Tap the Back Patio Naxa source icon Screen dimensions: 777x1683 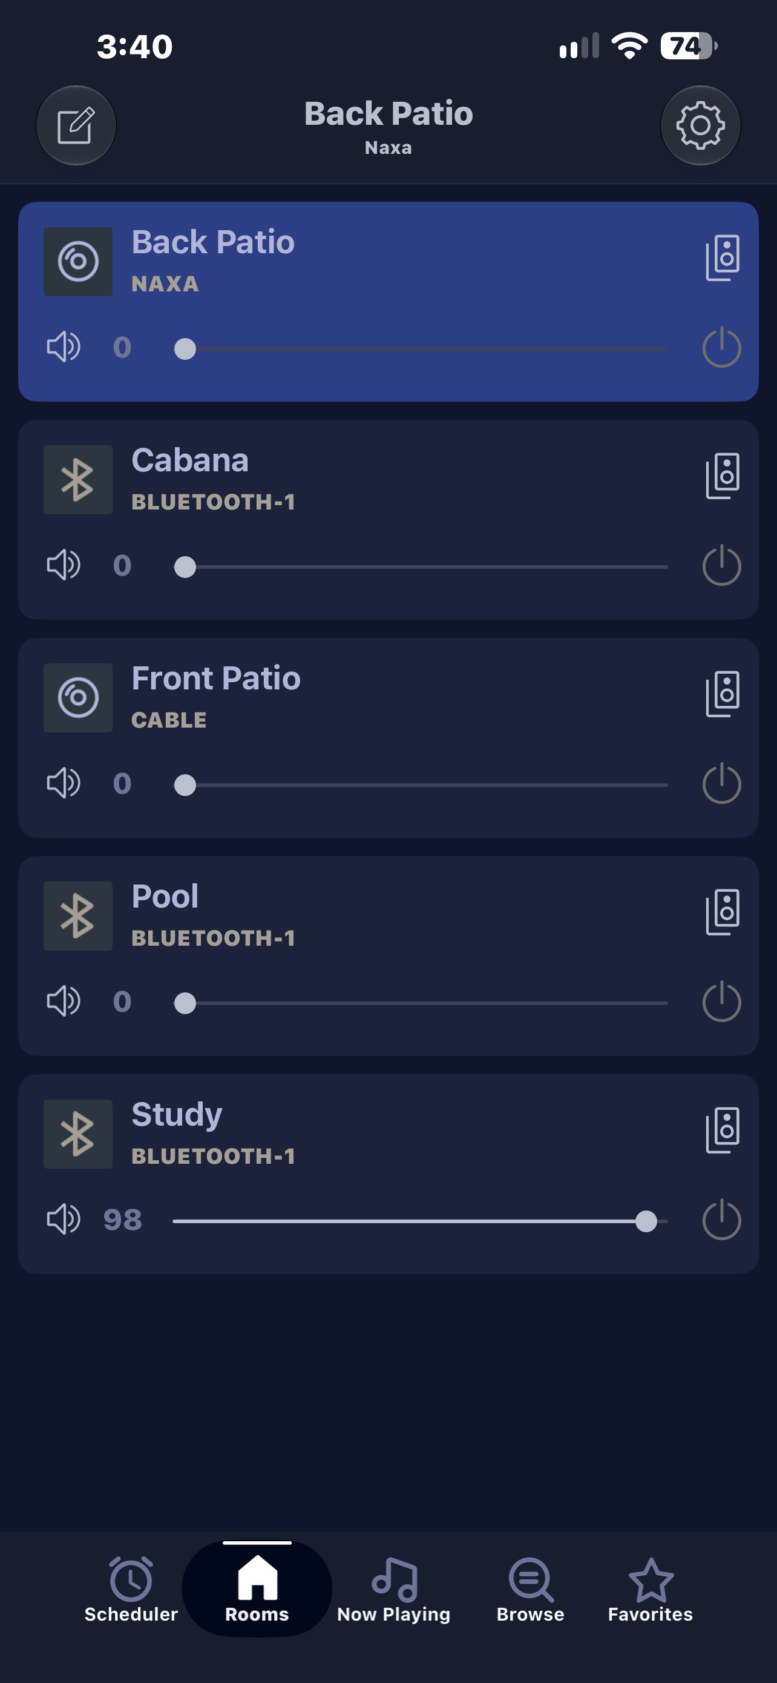click(77, 261)
